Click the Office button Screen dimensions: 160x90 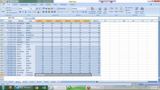coord(2,2)
